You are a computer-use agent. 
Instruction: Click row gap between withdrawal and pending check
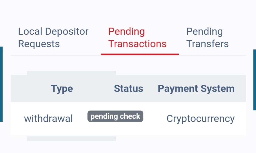pyautogui.click(x=80, y=119)
